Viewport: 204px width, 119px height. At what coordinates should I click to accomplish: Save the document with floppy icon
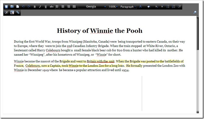pyautogui.click(x=6, y=7)
